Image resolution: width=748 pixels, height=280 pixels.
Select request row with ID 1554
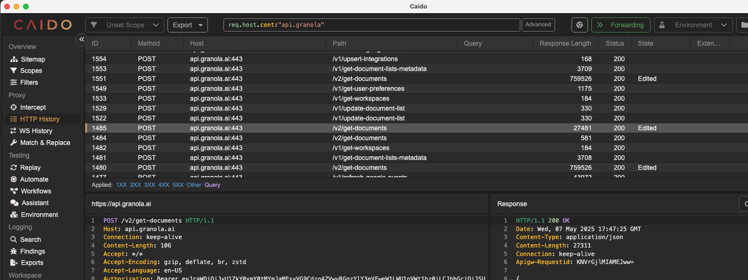click(x=416, y=59)
